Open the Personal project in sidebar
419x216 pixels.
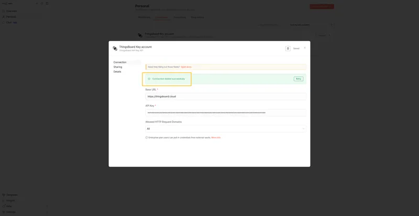tap(10, 17)
